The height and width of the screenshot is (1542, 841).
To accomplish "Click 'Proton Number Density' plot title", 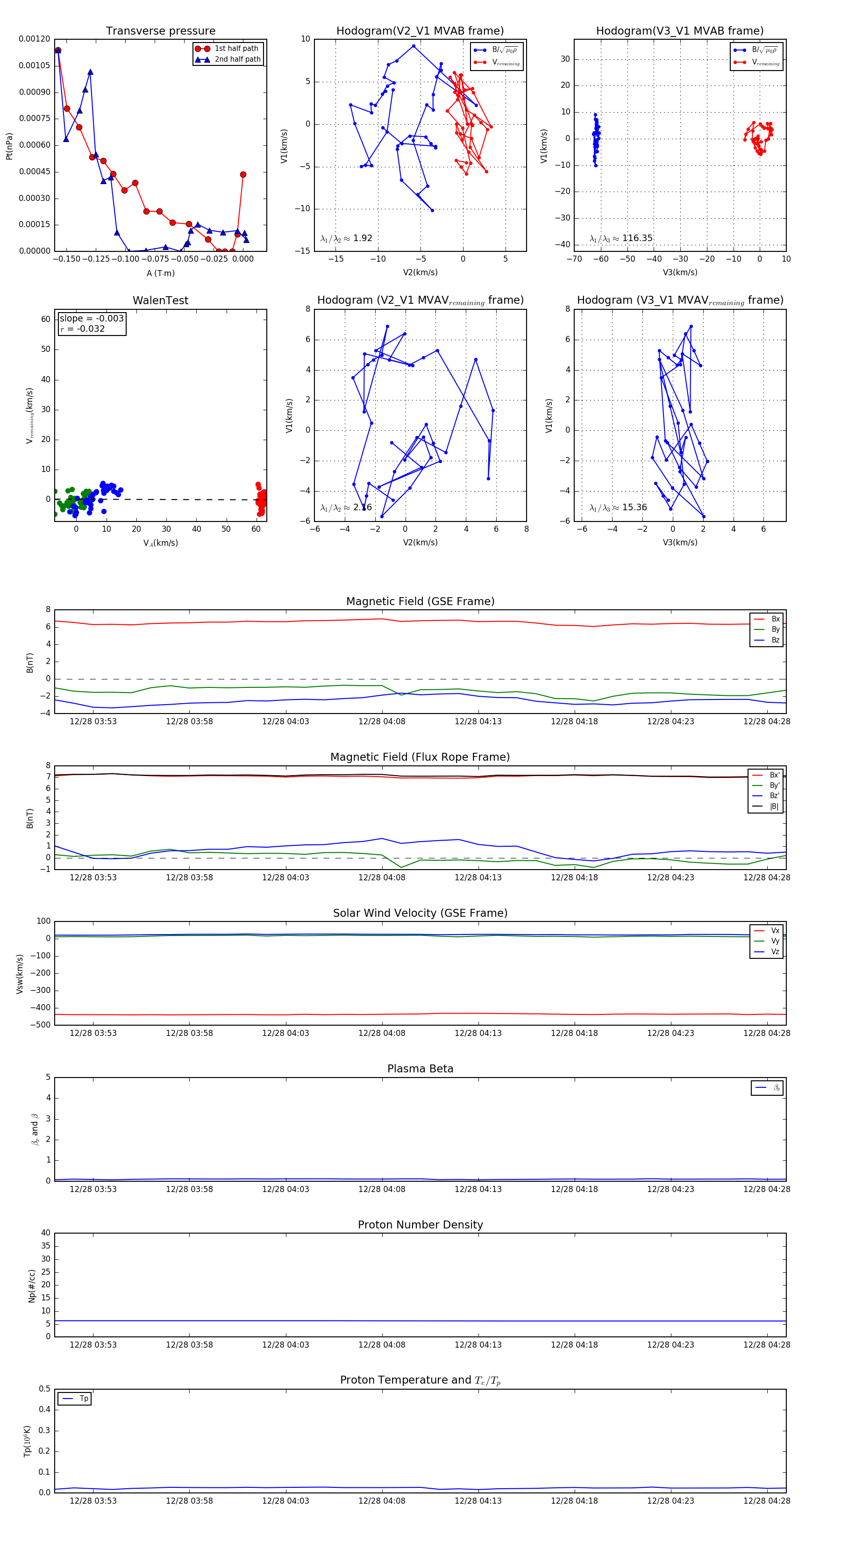I will coord(420,1225).
